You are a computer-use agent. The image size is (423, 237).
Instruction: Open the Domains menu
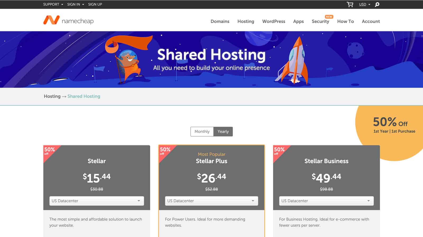220,21
